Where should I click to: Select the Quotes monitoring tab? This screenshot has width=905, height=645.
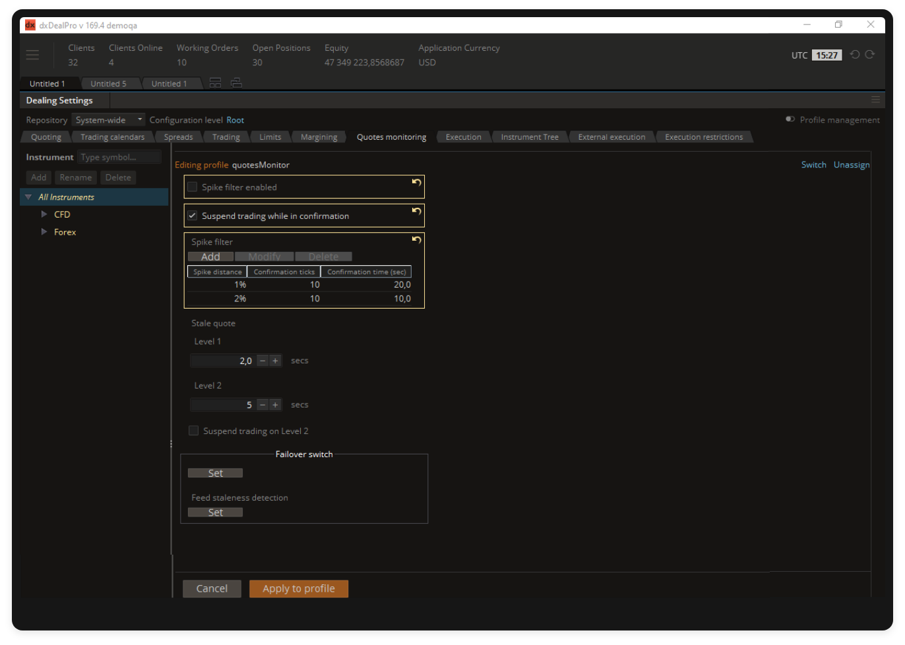pyautogui.click(x=392, y=137)
